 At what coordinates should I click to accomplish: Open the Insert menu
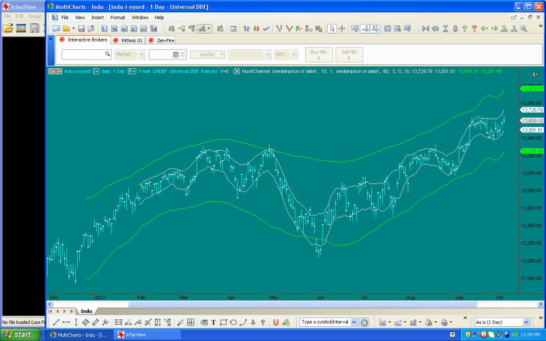point(98,18)
